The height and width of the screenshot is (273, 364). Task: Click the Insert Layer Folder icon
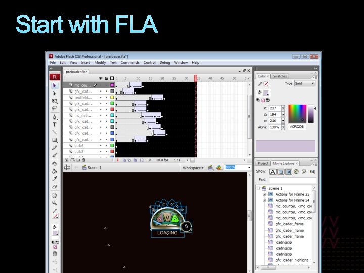(78, 160)
